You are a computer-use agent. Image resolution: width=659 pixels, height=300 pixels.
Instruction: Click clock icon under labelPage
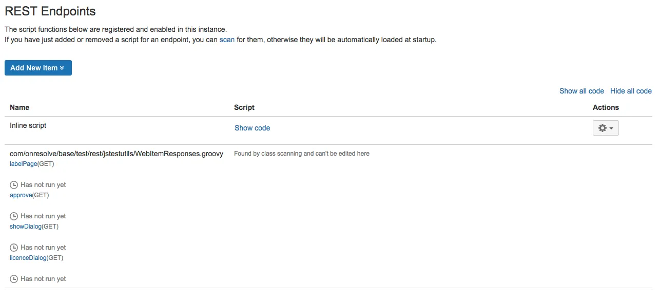[14, 185]
